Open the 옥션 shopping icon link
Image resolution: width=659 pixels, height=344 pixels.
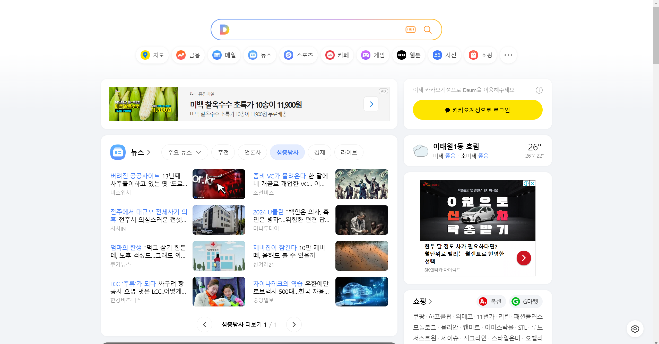(491, 301)
